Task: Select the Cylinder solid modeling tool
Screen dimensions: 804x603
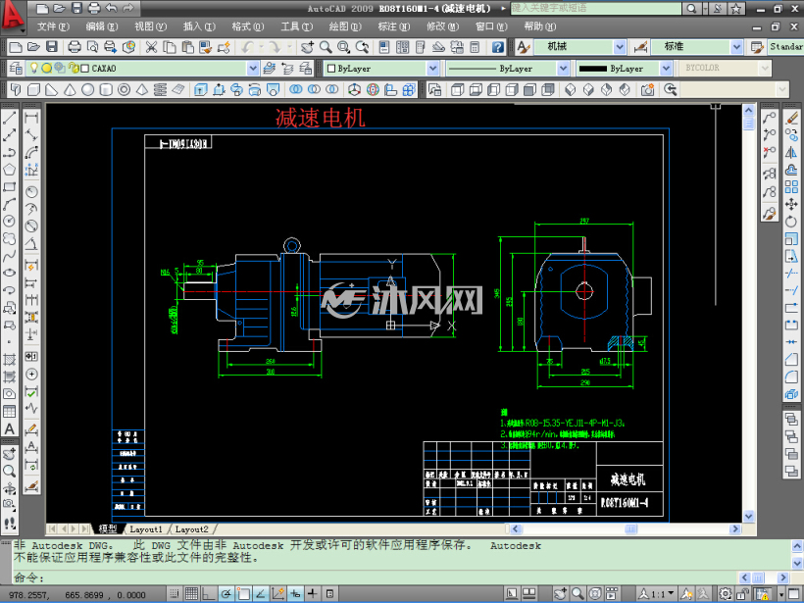Action: tap(106, 90)
